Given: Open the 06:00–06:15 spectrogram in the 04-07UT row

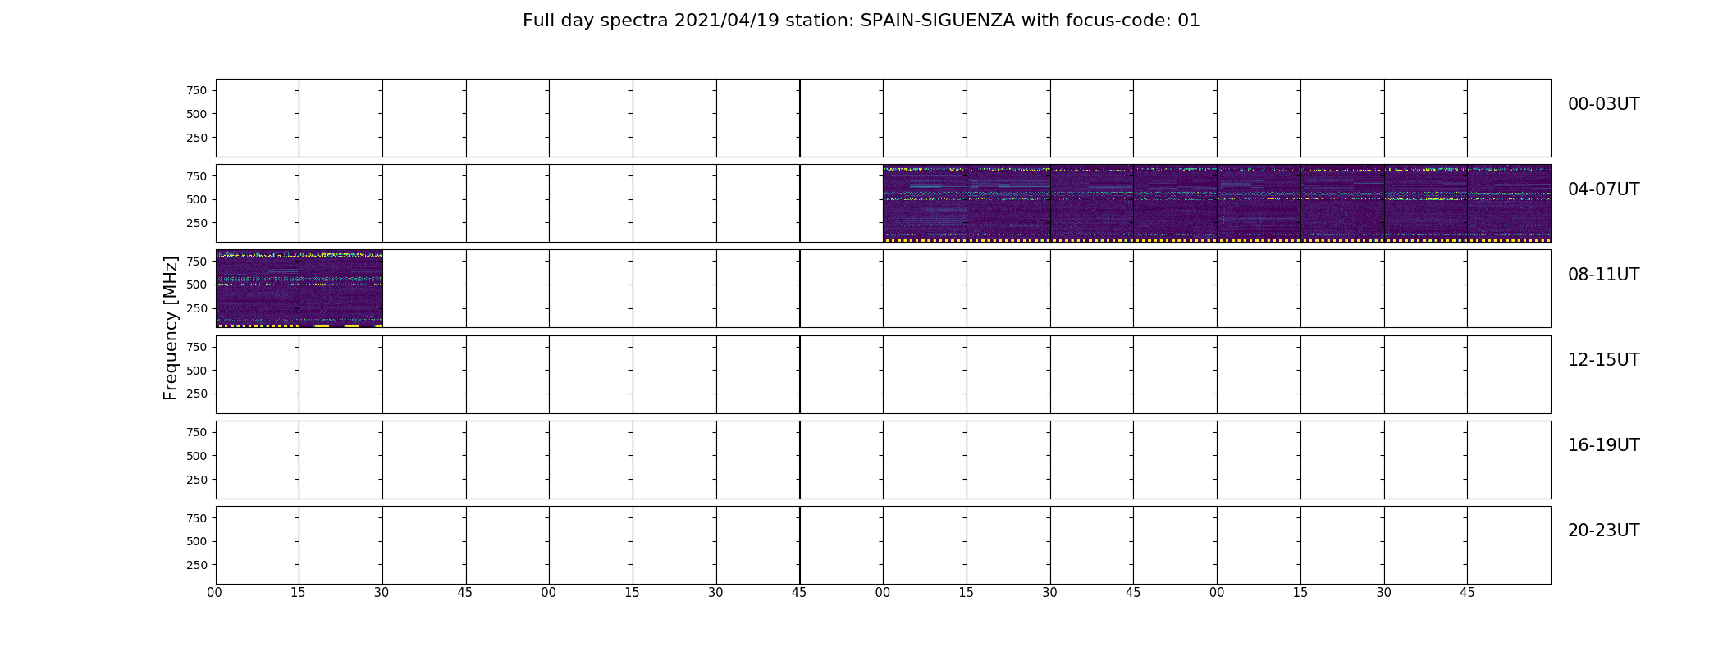Looking at the screenshot, I should 925,203.
